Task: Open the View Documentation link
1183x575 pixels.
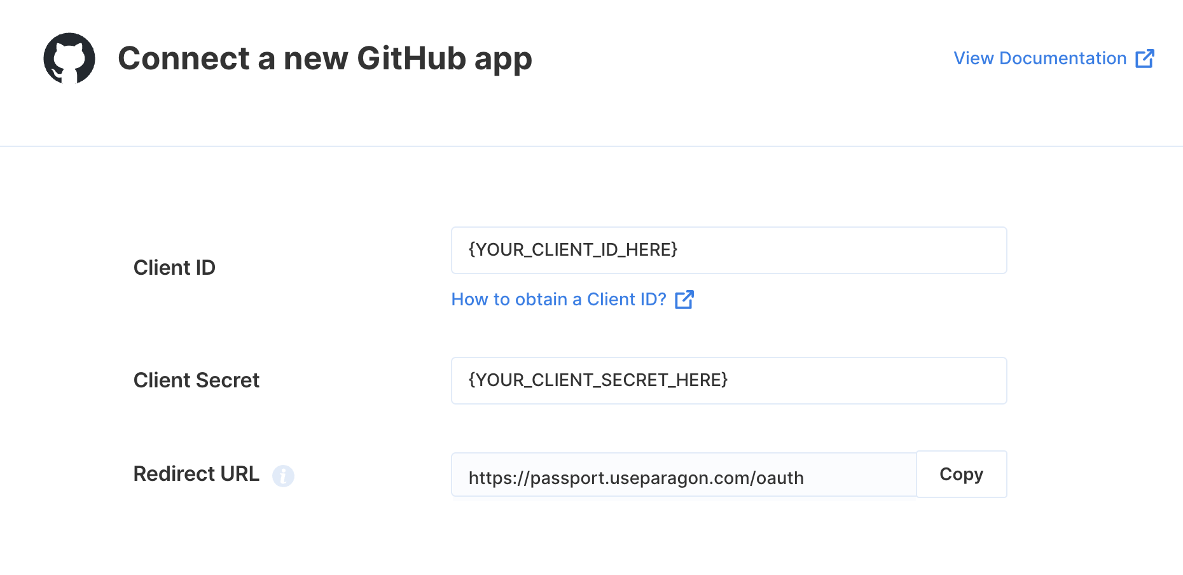Action: tap(1054, 59)
